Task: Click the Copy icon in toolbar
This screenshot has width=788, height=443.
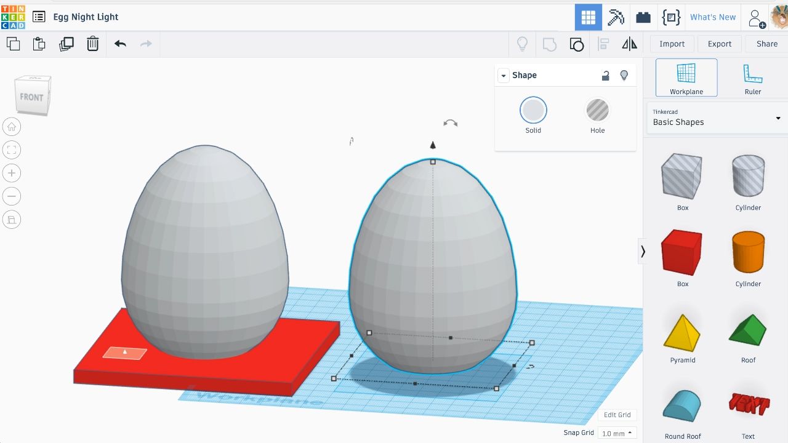Action: click(x=13, y=44)
